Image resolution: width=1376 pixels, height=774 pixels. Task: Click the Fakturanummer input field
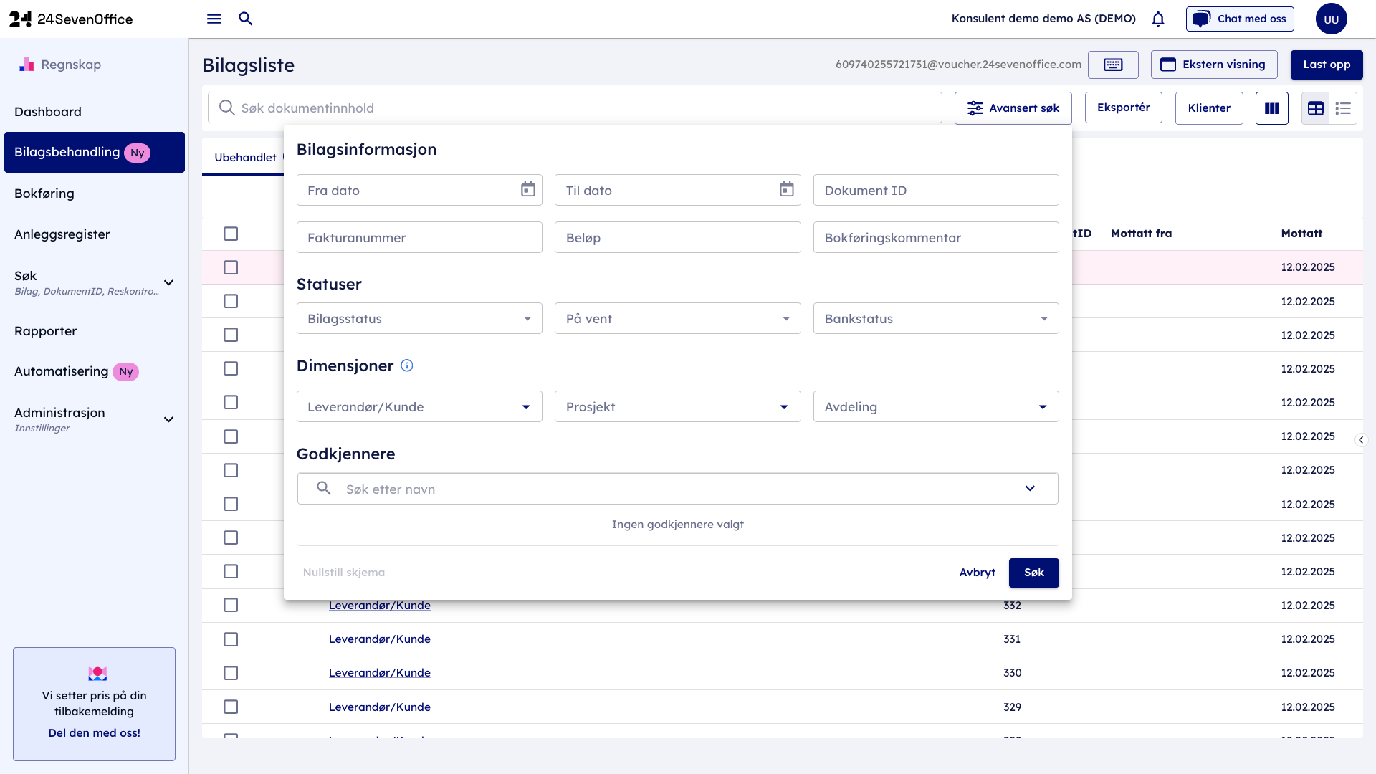tap(419, 238)
